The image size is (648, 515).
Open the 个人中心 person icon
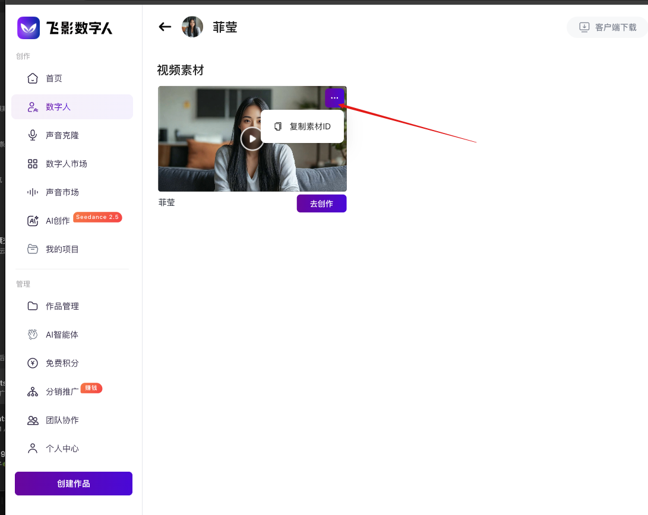33,449
